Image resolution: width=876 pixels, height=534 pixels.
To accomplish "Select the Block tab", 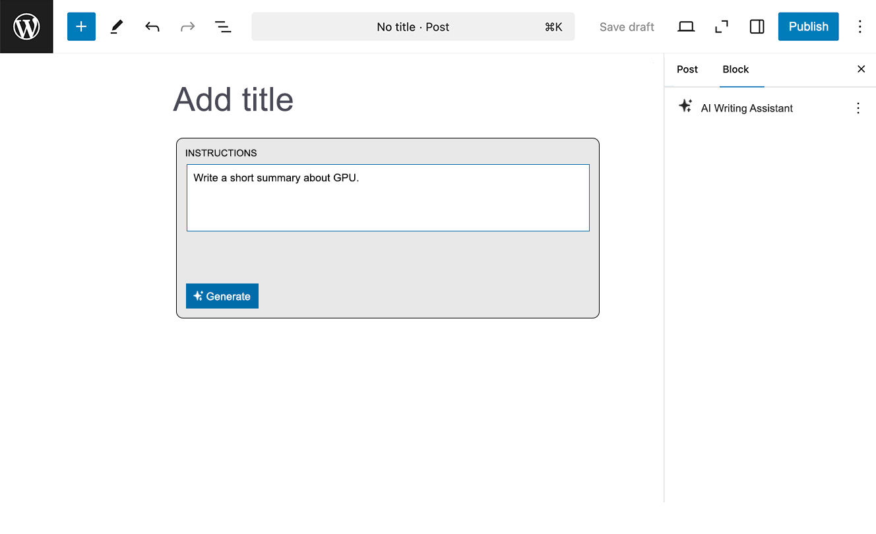I will (x=735, y=69).
